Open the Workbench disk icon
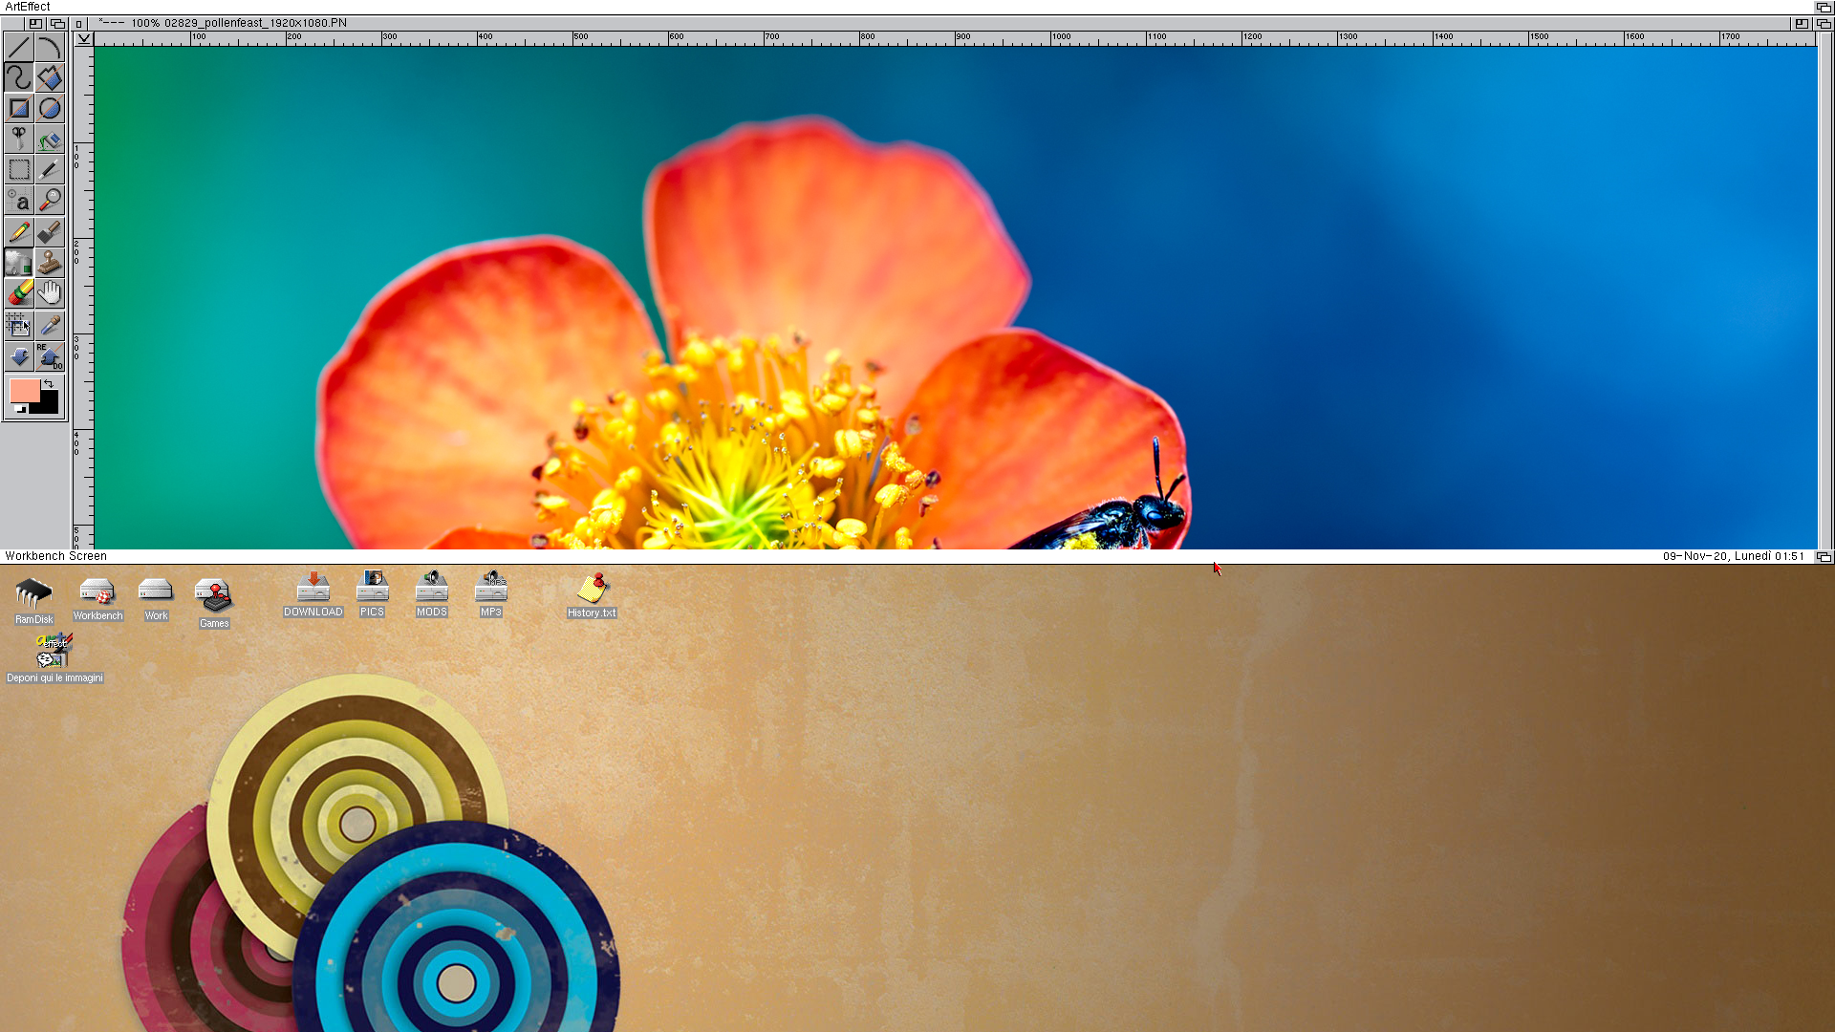This screenshot has height=1032, width=1835. 97,599
